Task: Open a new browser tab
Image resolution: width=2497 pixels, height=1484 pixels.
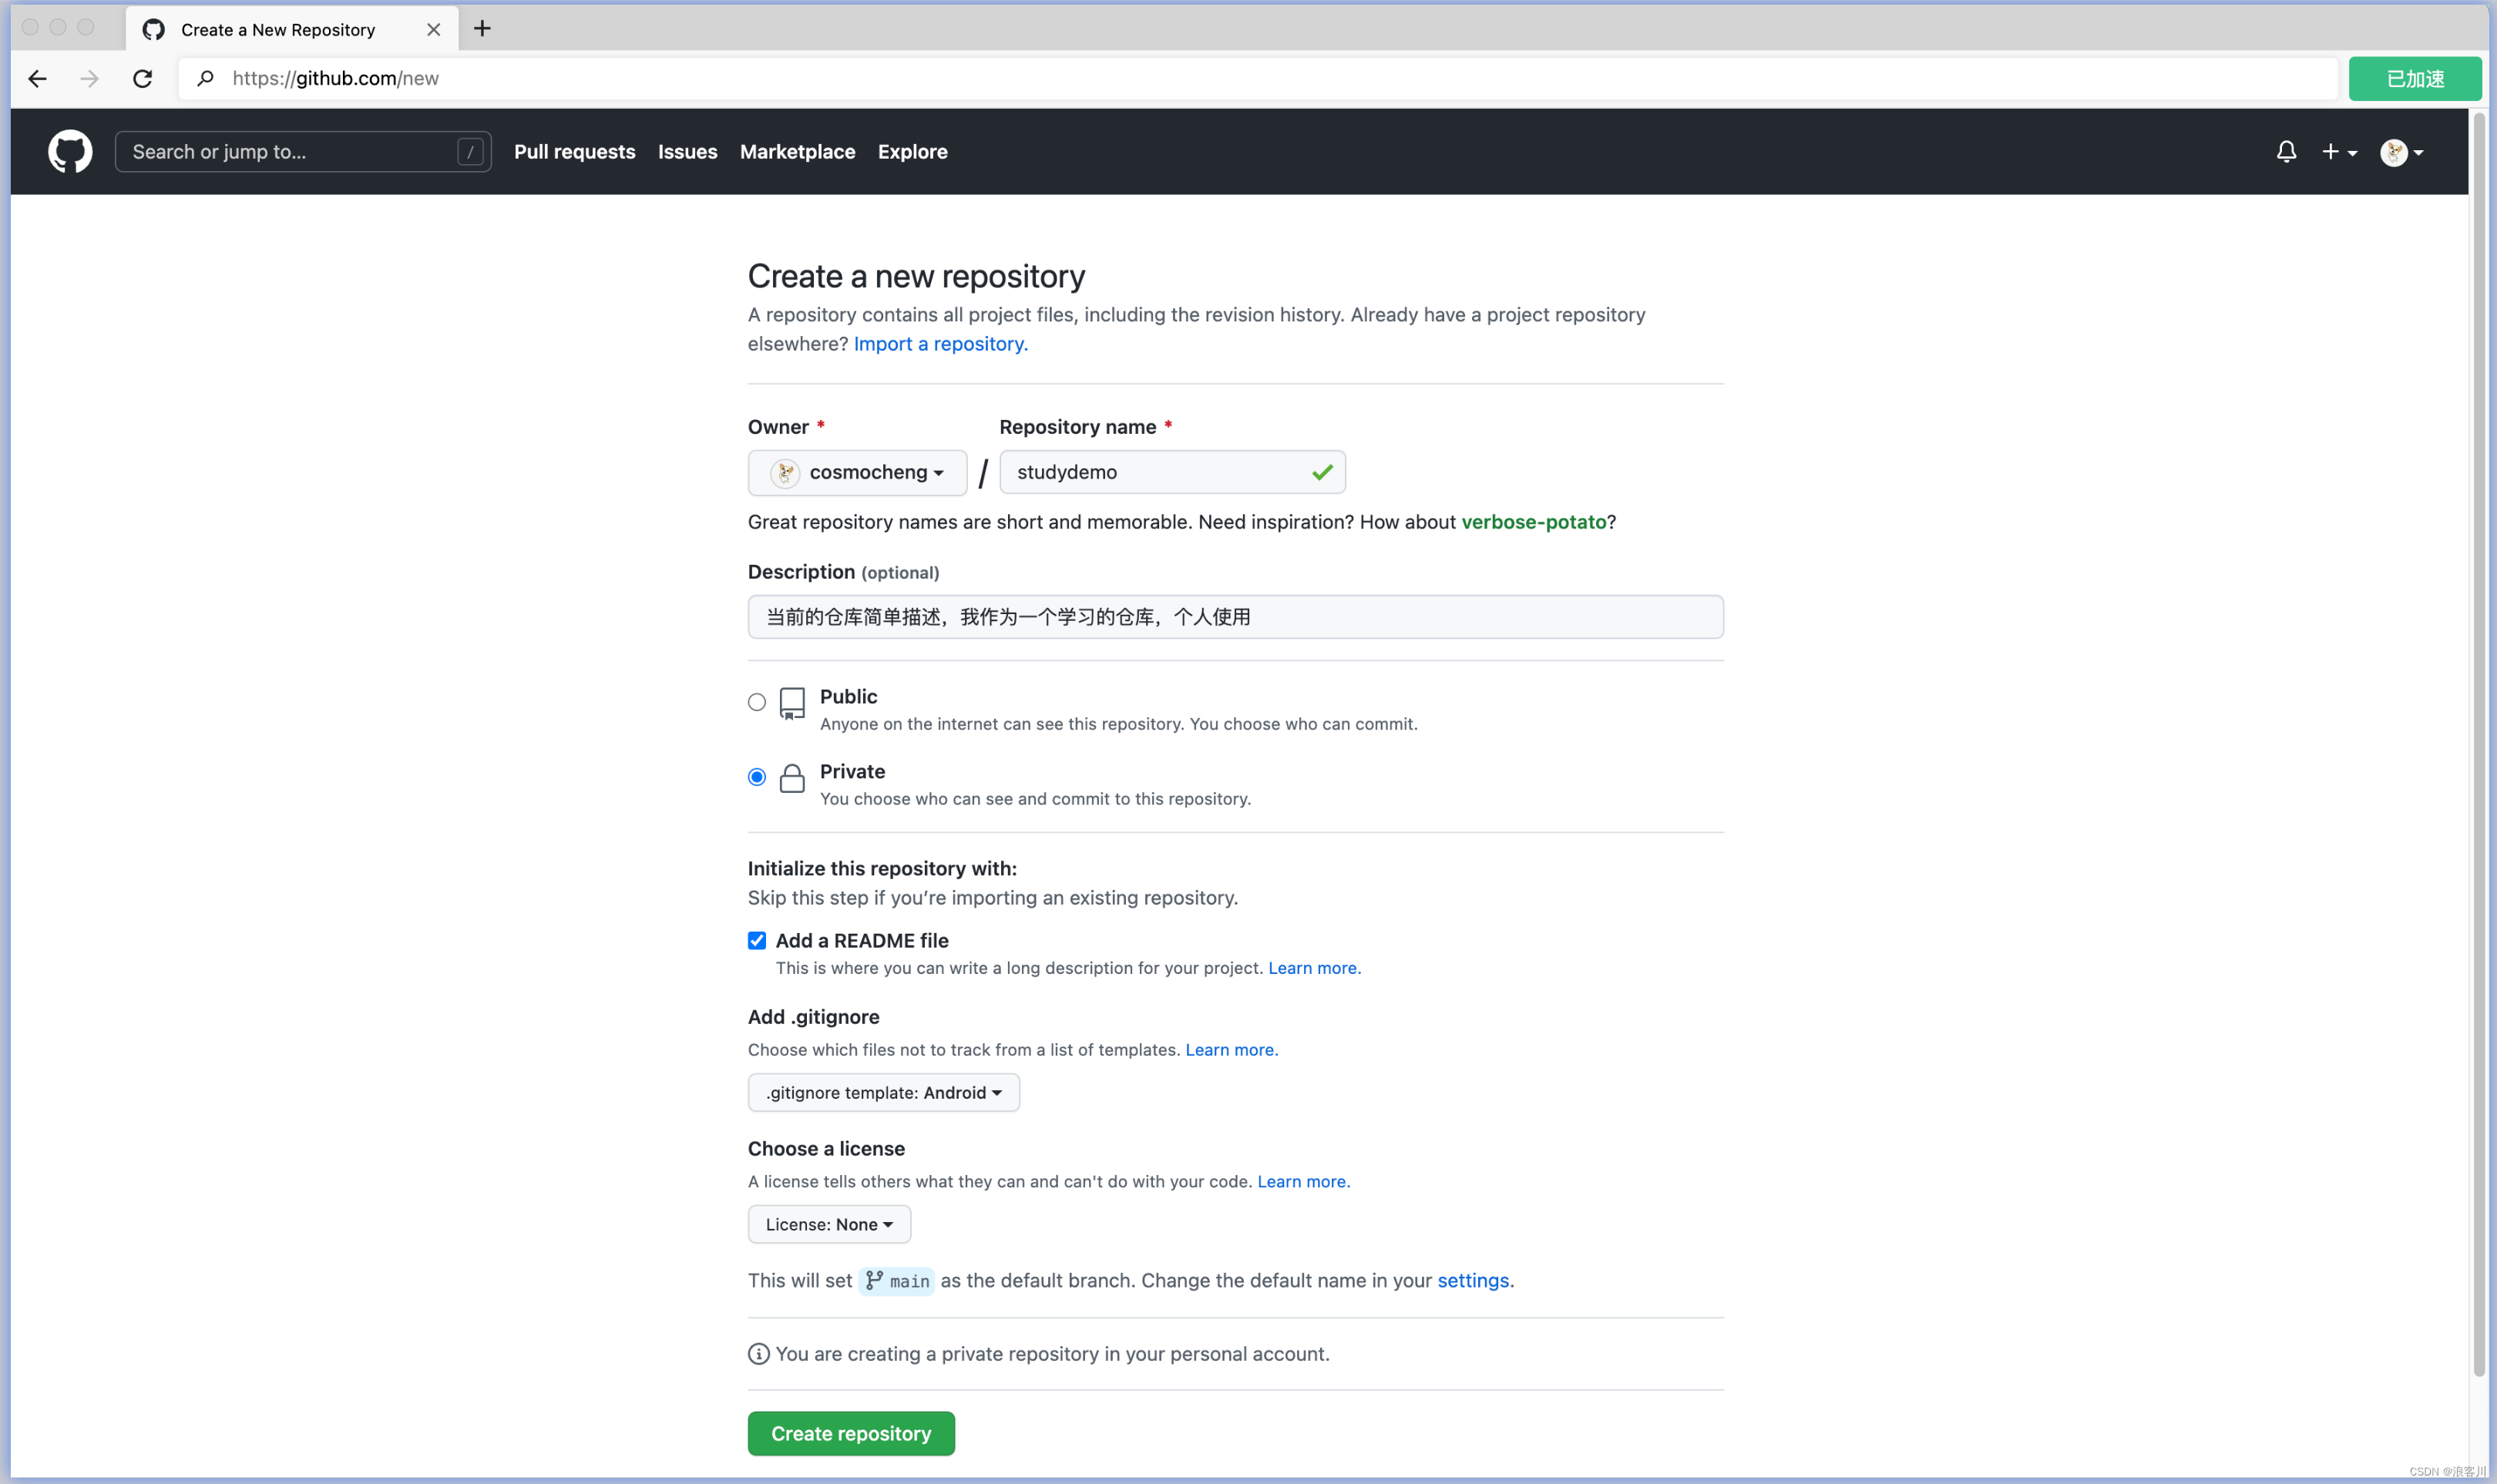Action: (482, 28)
